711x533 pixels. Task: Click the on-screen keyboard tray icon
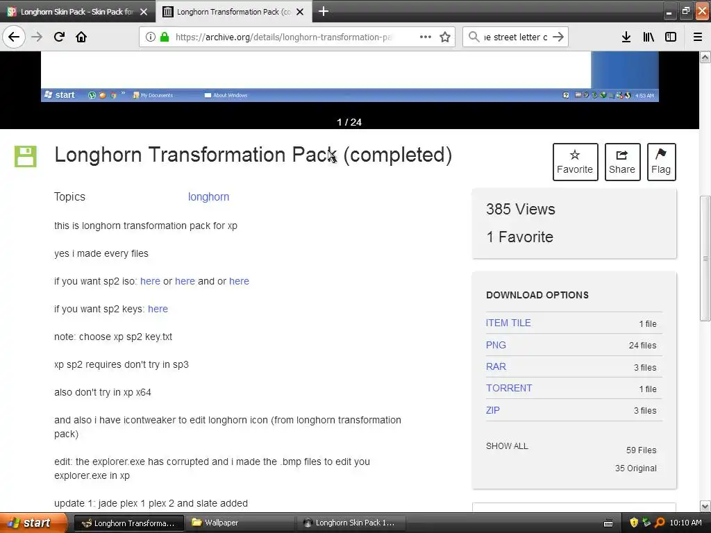pos(608,523)
